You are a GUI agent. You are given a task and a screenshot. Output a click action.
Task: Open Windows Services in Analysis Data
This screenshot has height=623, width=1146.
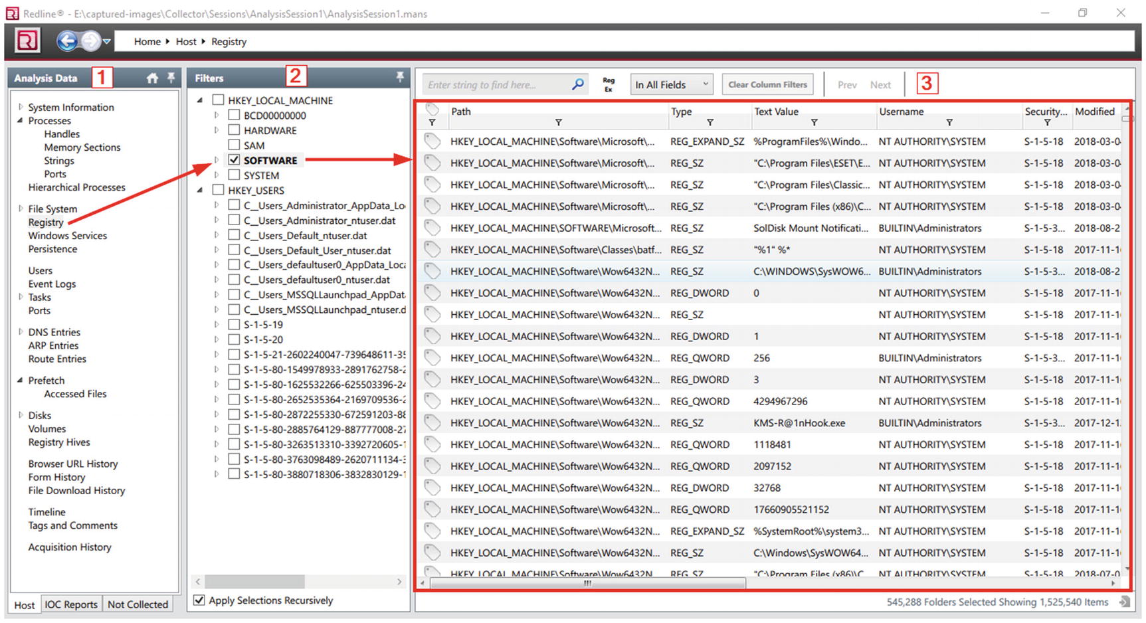pos(67,235)
